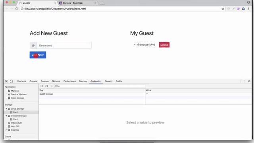Click the guest-storage value cell

198,94
